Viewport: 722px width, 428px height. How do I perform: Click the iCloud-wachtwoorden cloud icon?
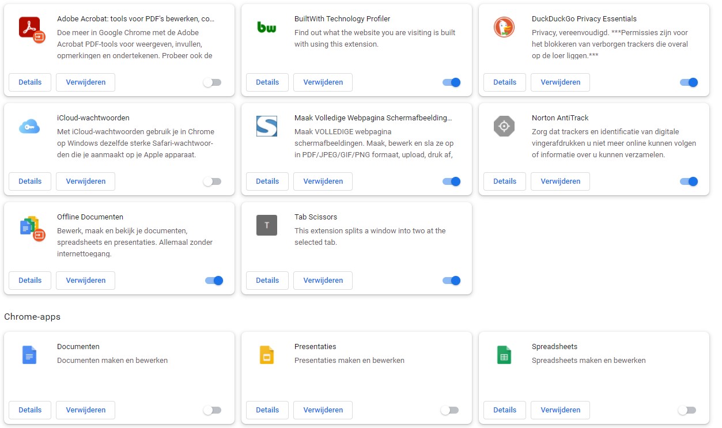click(x=29, y=127)
